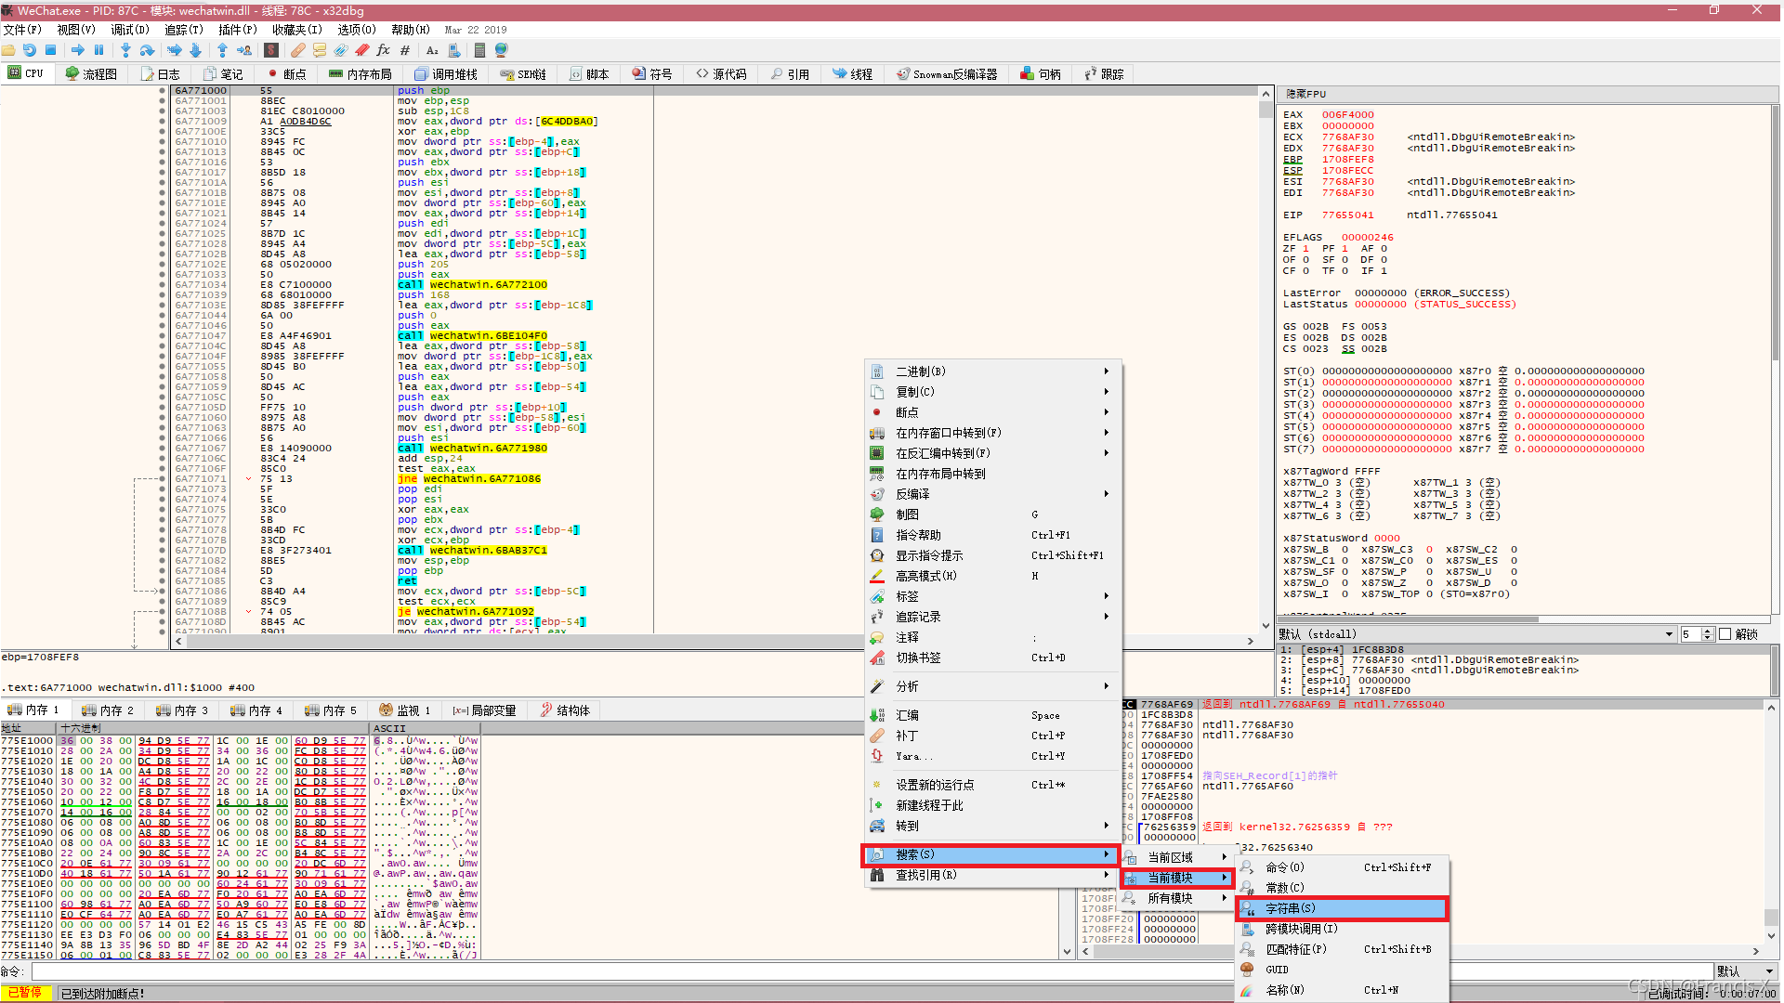This screenshot has height=1003, width=1784.
Task: Click the Restart debugging toolbar icon
Action: pos(30,50)
